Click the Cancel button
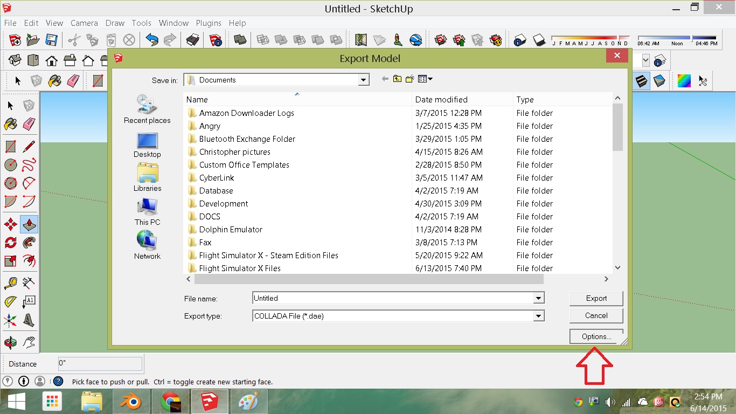 [596, 315]
